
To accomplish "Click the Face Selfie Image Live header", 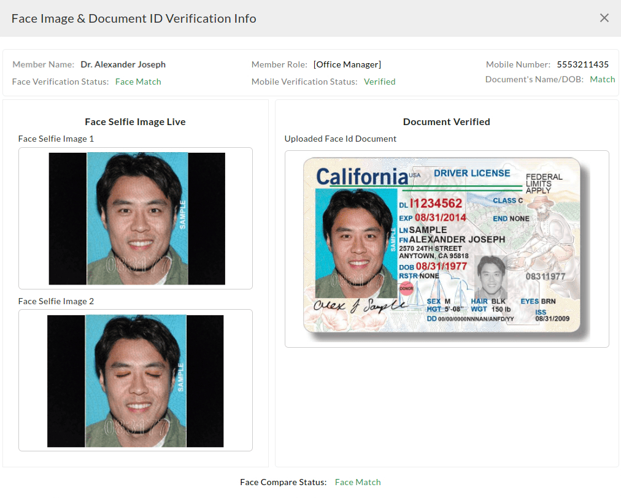I will click(x=135, y=121).
